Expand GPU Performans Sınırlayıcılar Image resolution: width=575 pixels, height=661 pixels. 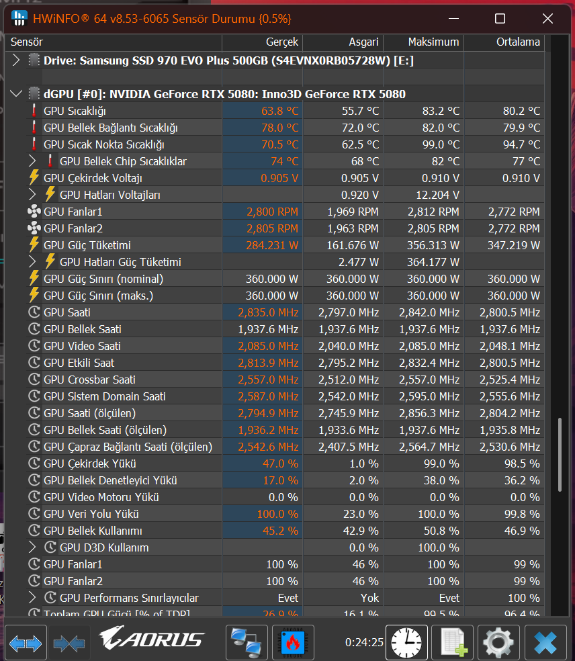[x=32, y=598]
